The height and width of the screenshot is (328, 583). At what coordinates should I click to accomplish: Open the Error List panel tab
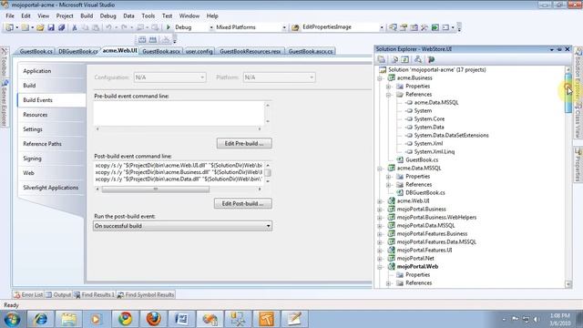[x=28, y=295]
